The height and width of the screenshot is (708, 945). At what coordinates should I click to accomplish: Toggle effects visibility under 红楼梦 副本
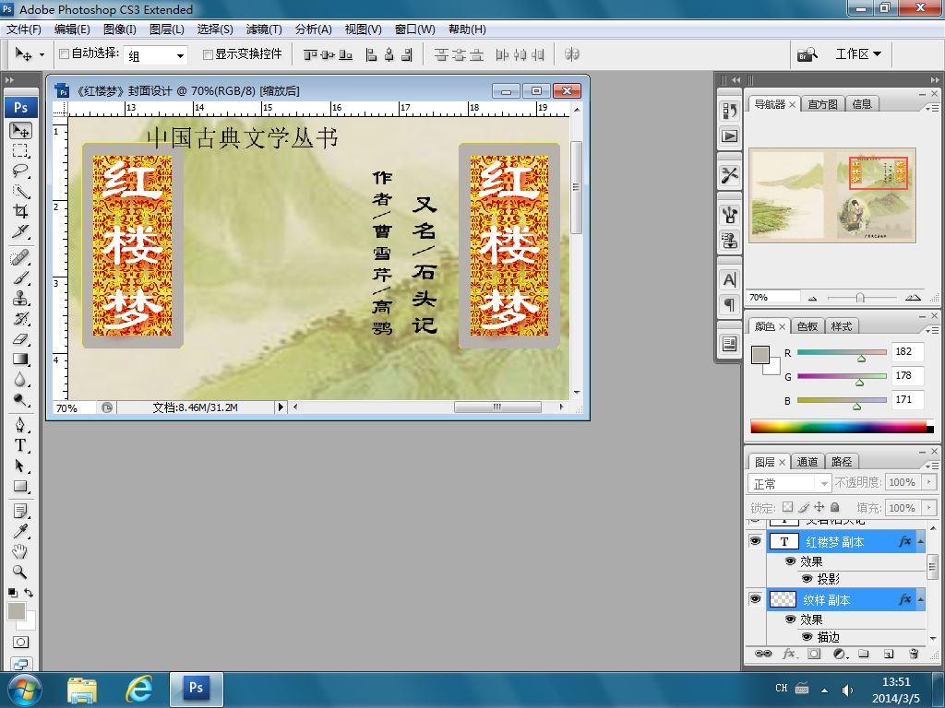point(790,561)
